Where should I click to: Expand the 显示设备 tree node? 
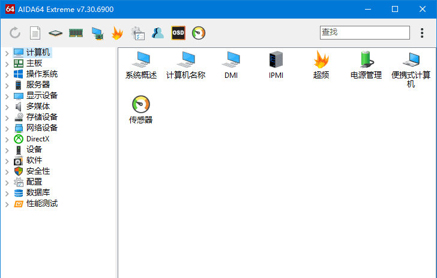7,96
